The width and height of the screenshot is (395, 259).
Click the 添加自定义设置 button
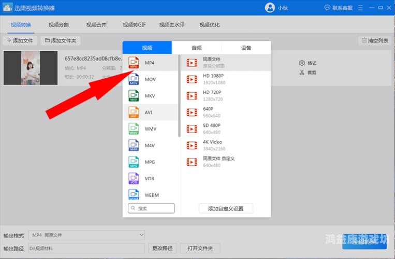coord(226,209)
